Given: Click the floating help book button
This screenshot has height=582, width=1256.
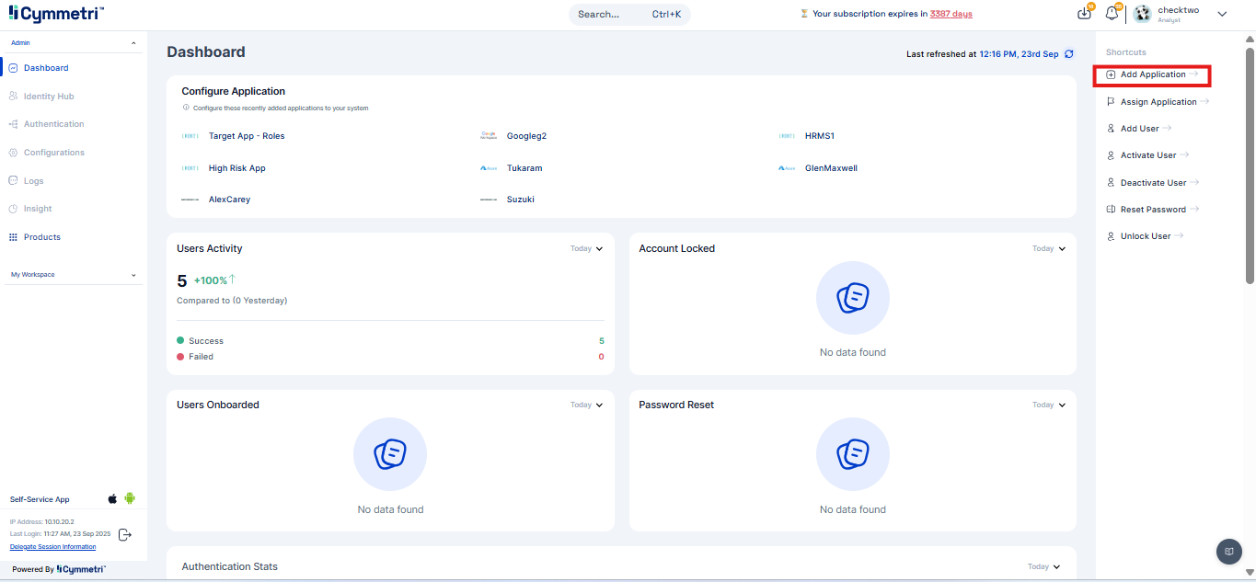Looking at the screenshot, I should coord(1228,552).
